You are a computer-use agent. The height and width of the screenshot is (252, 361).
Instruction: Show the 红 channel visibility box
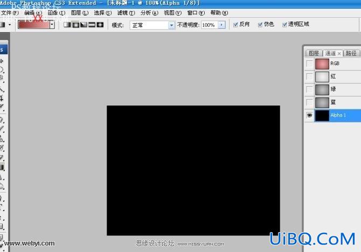[309, 76]
